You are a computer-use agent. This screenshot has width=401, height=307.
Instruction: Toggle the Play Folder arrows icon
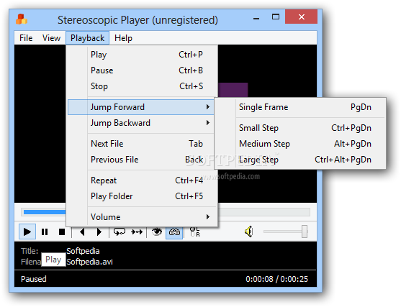137,232
